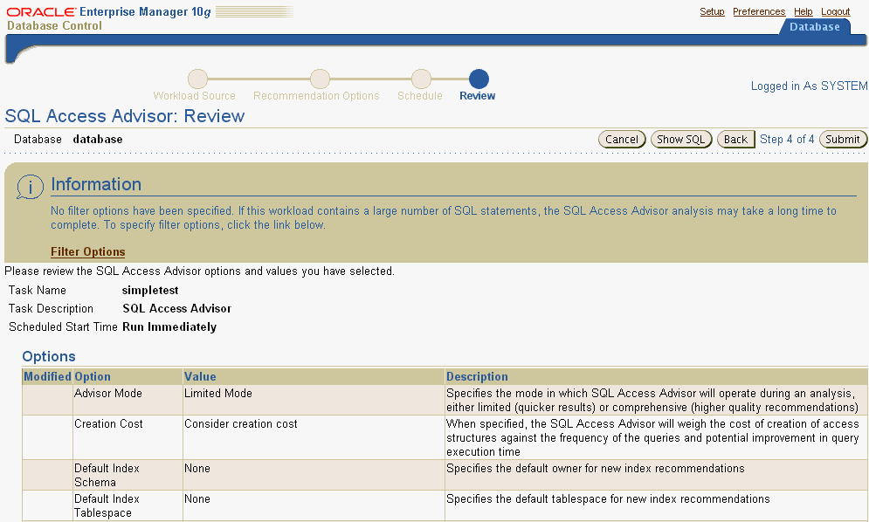
Task: Select the highlighted Review step circle
Action: click(476, 78)
